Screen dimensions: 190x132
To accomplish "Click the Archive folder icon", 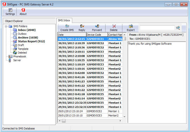I will (15, 37).
